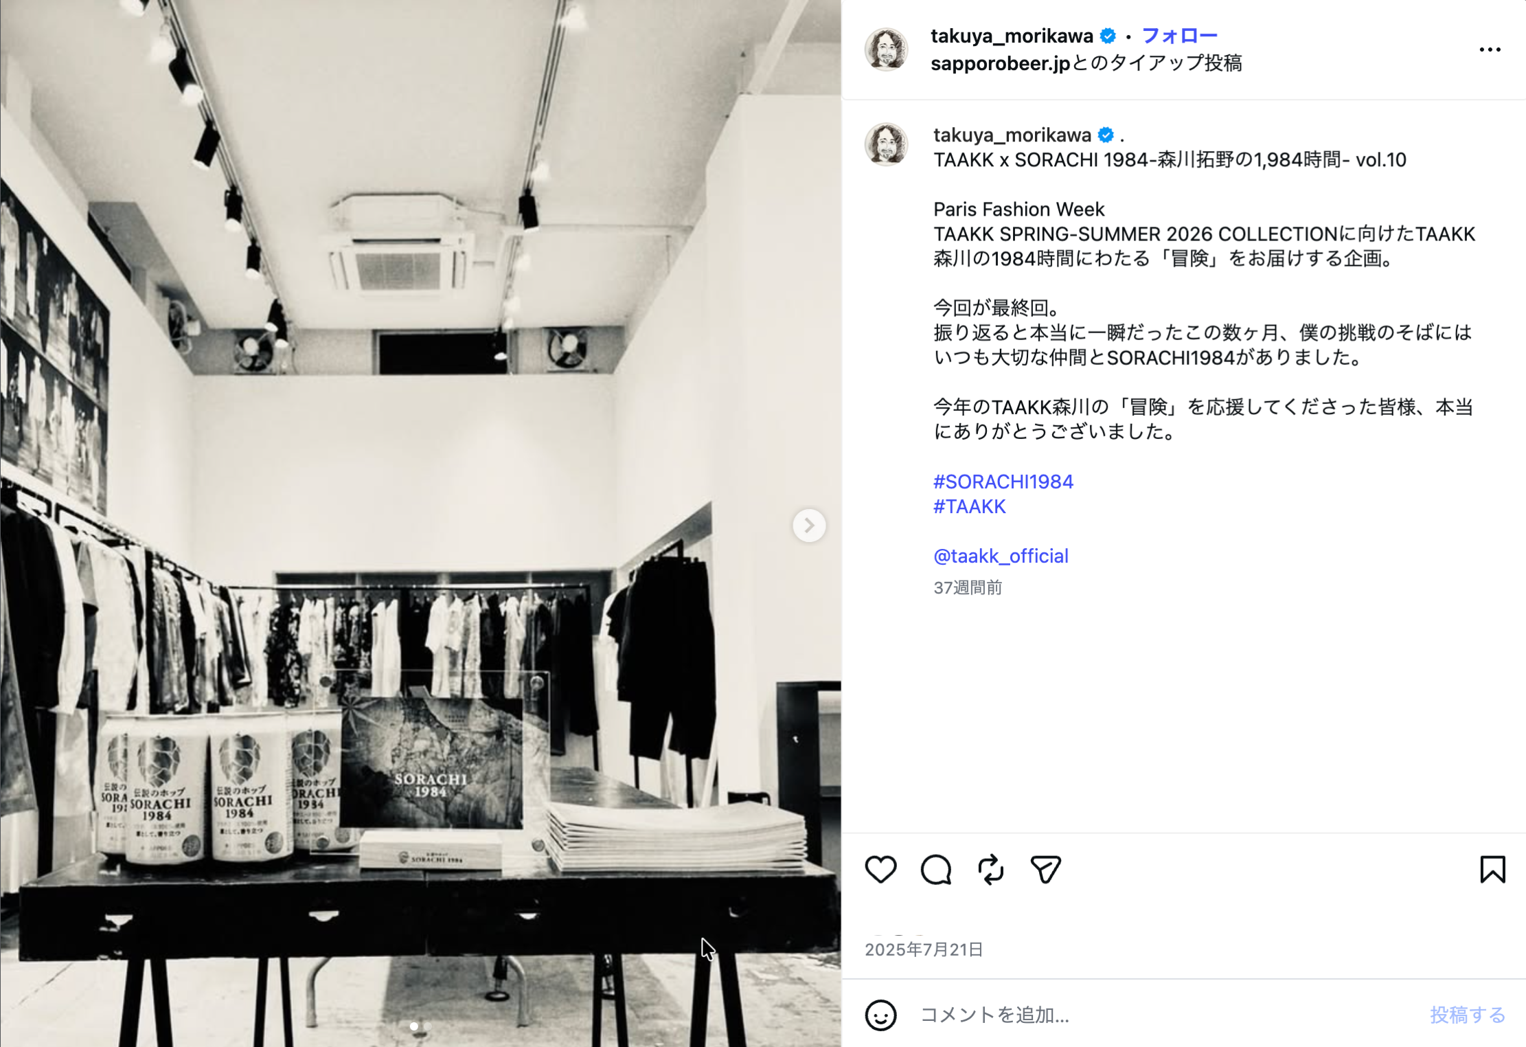
Task: Click header profile avatar picture
Action: 887,49
